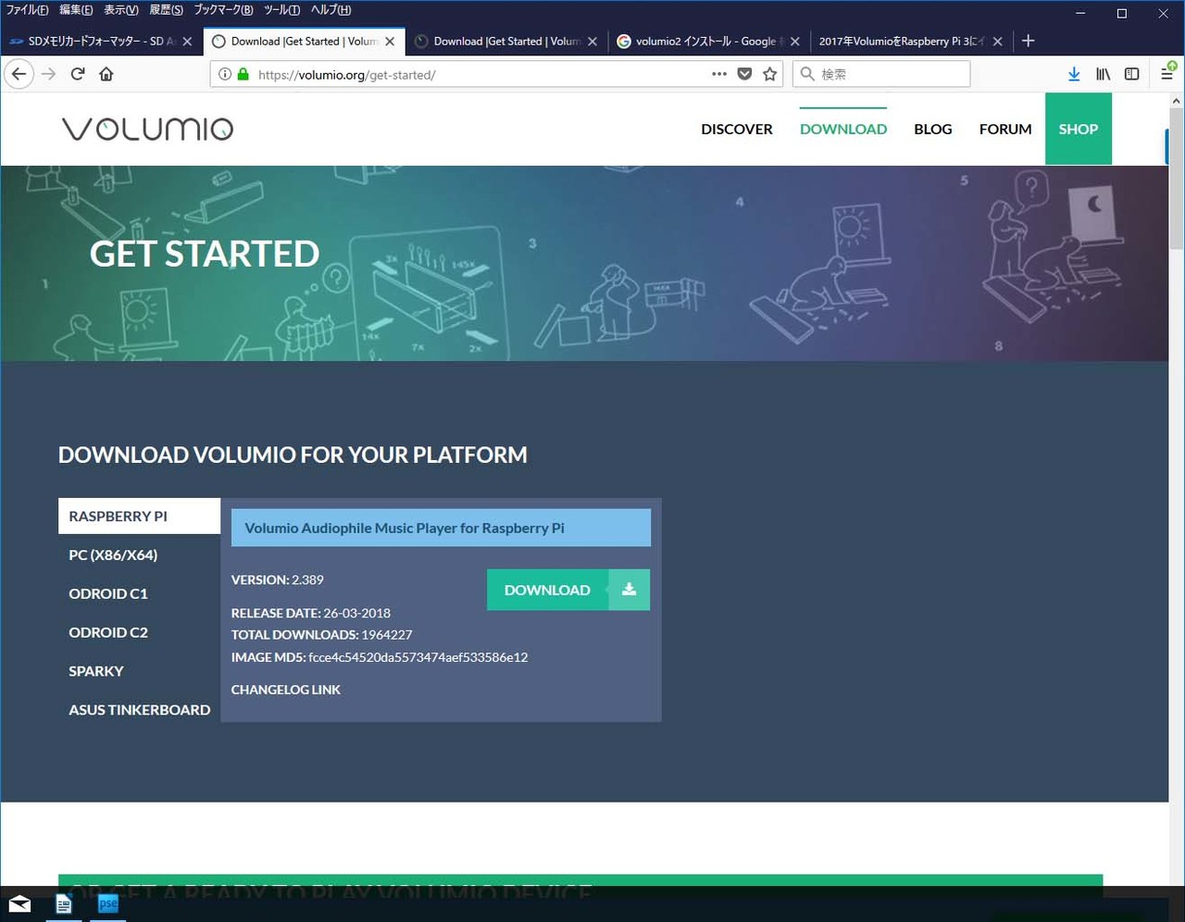Click the browser back arrow button
This screenshot has height=922, width=1185.
[19, 74]
